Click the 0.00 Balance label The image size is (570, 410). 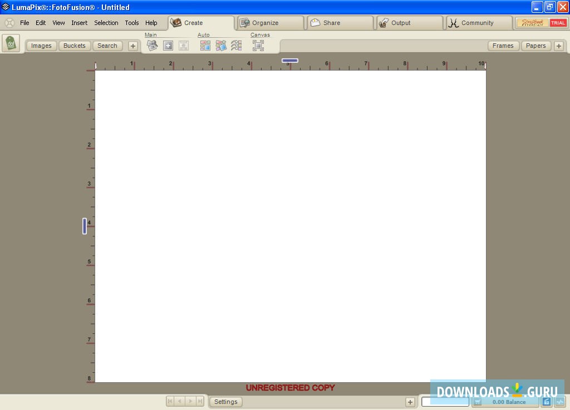point(509,402)
